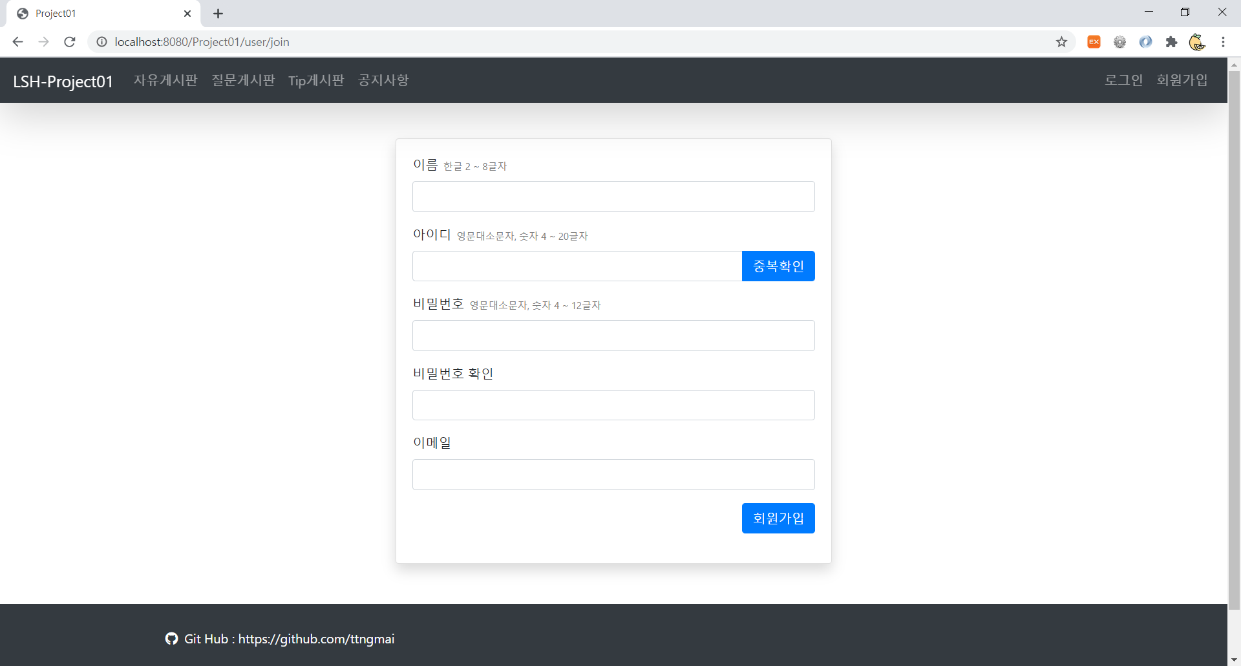Bookmark this page with the star icon
The height and width of the screenshot is (666, 1241).
[x=1061, y=42]
